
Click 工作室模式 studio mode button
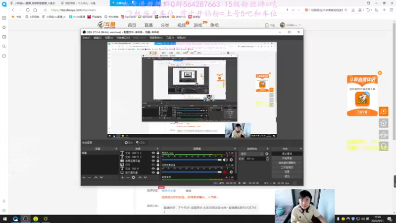click(287, 167)
